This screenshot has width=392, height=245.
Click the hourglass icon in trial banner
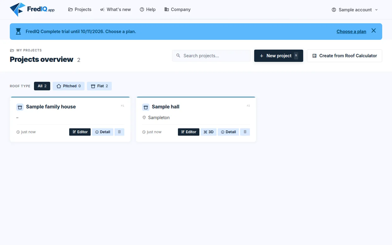point(18,32)
